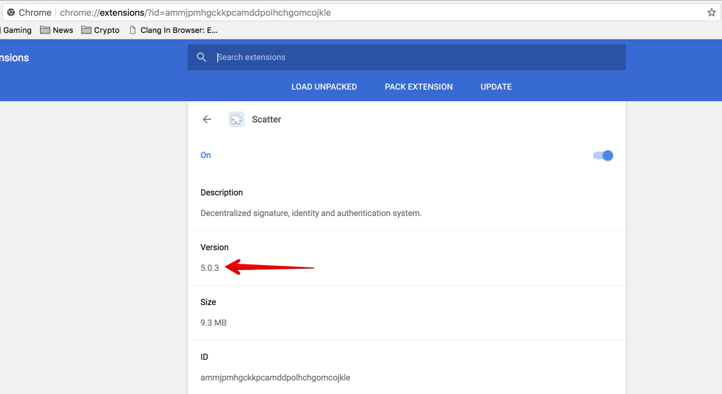Click the Decentralized signature description text
722x394 pixels.
coord(311,213)
